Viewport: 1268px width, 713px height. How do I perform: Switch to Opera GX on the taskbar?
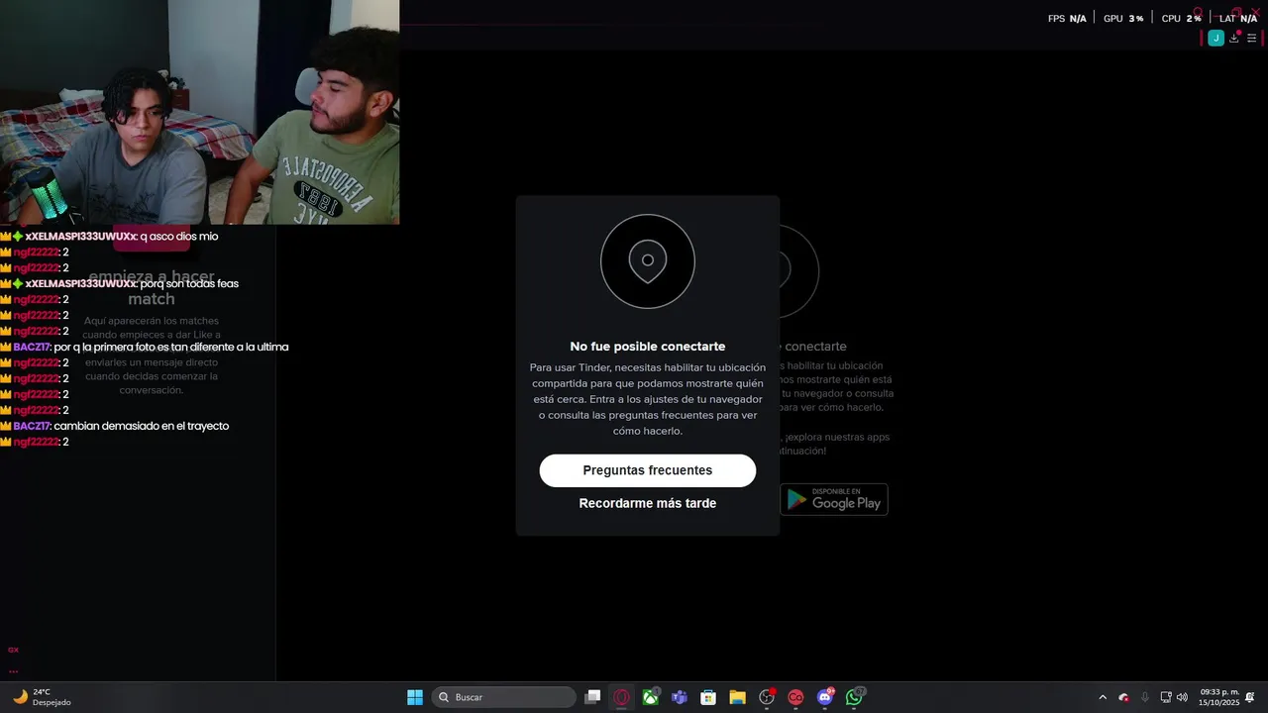(621, 697)
